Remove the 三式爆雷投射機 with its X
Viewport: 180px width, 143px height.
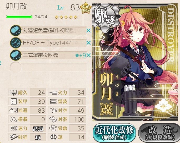[88, 55]
